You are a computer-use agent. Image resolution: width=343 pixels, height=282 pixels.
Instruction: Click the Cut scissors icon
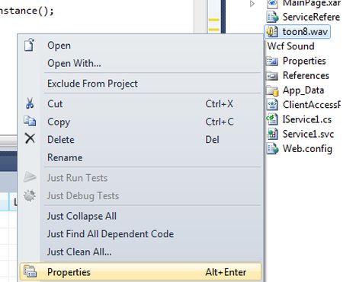click(x=30, y=103)
